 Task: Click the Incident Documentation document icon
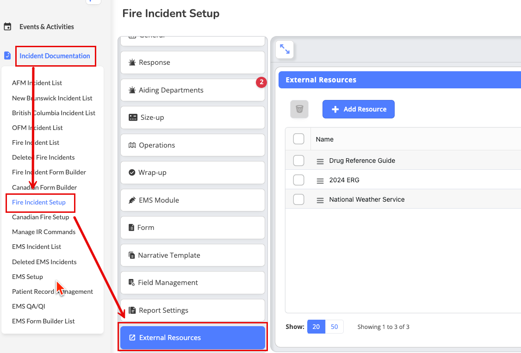point(7,56)
